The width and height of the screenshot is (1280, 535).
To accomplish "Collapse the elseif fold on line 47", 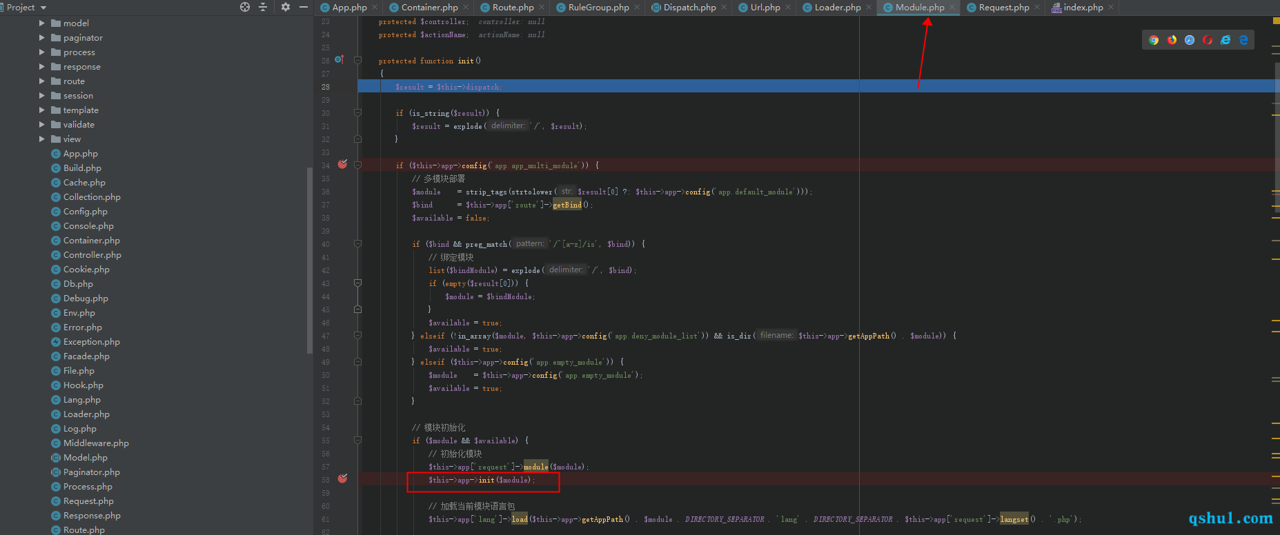I will point(357,336).
